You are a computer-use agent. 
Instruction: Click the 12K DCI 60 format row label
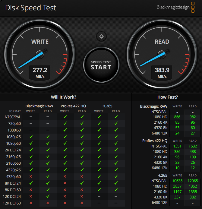(12, 203)
